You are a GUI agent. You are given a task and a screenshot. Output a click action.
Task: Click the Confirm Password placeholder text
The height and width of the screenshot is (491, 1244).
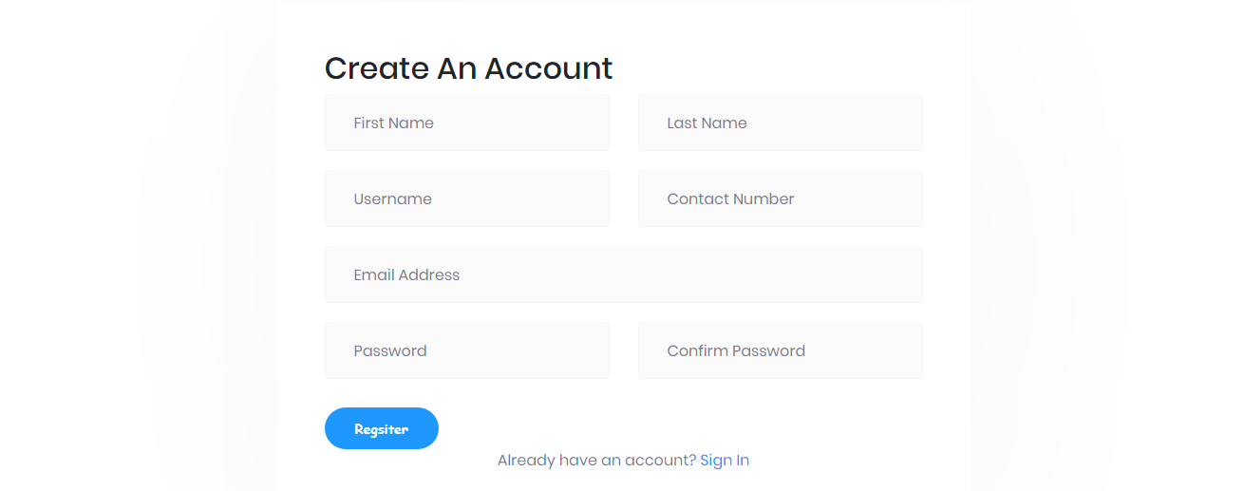pyautogui.click(x=736, y=350)
